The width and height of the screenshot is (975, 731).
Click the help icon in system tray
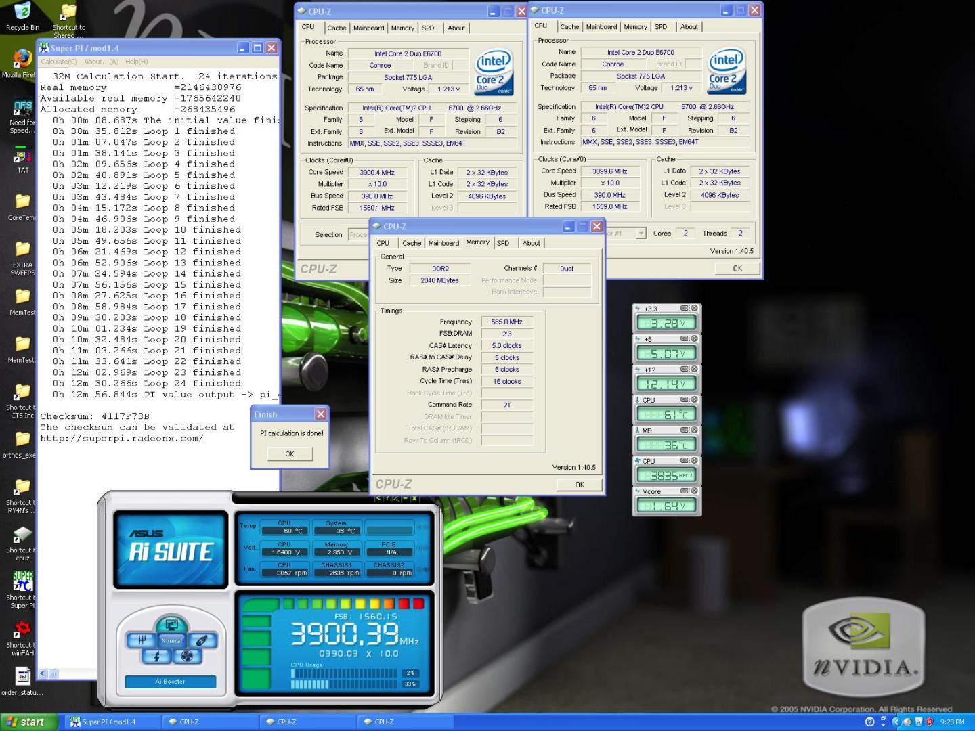[x=870, y=722]
